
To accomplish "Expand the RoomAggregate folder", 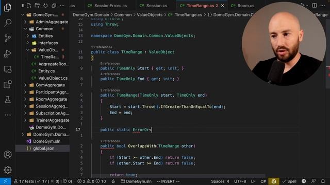I will [x=25, y=99].
